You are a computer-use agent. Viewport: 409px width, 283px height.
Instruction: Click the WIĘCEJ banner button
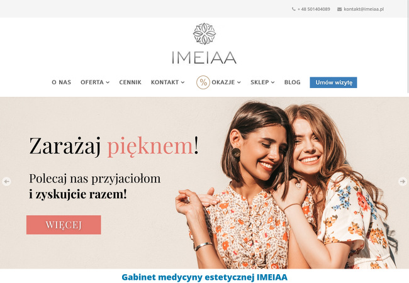(x=64, y=225)
